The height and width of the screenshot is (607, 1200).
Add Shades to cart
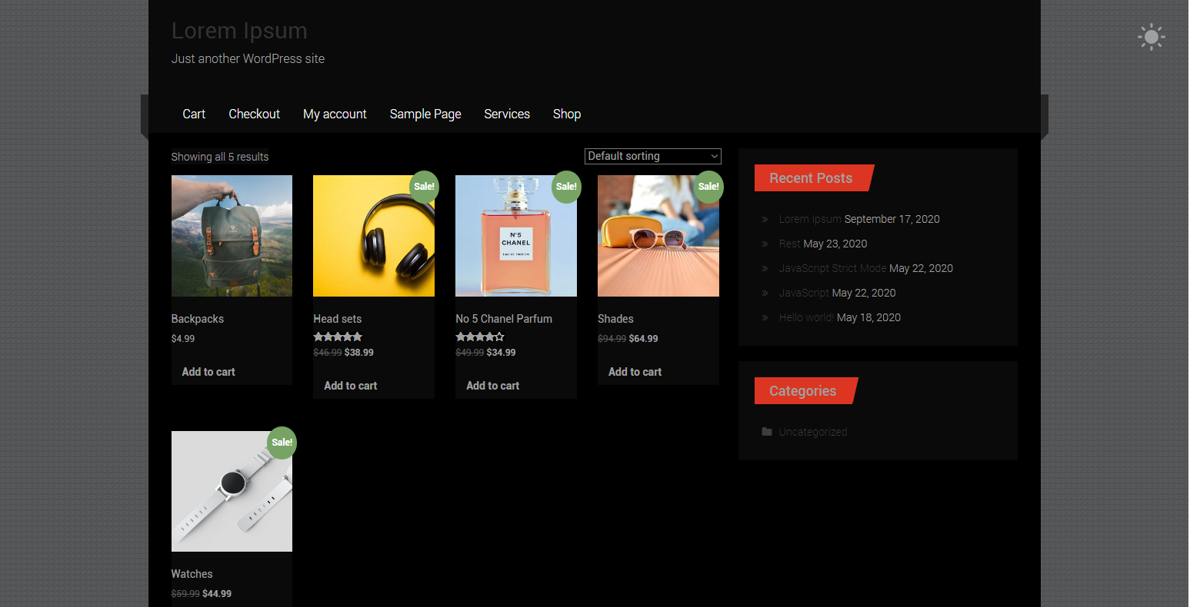click(635, 372)
